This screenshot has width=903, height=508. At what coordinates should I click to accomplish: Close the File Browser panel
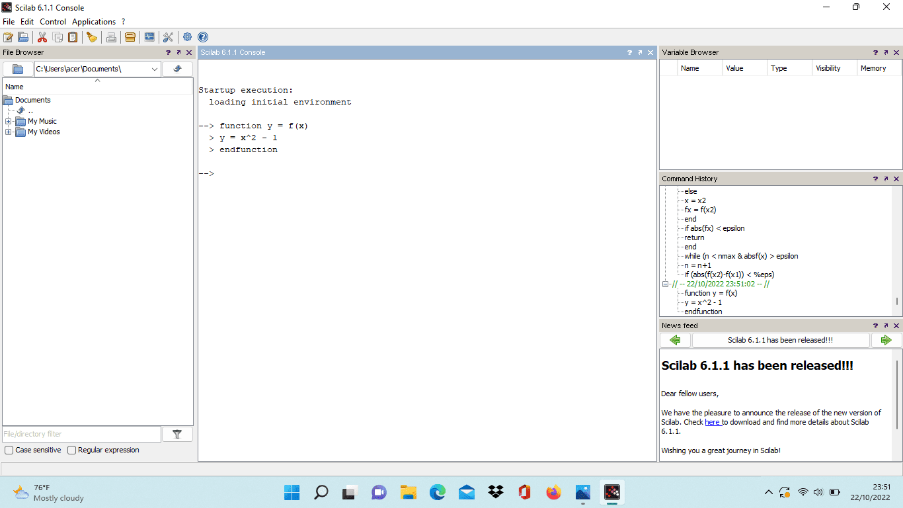[x=189, y=52]
